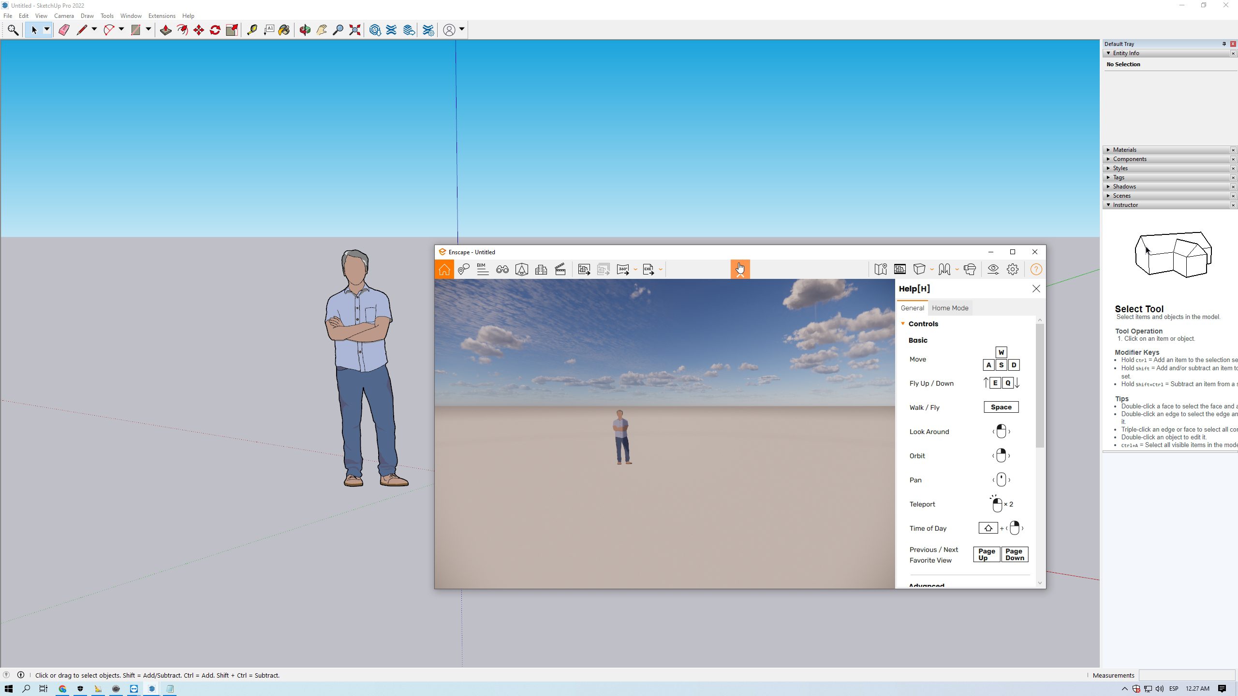Click the Paint Bucket tool
The width and height of the screenshot is (1238, 696).
click(x=284, y=30)
